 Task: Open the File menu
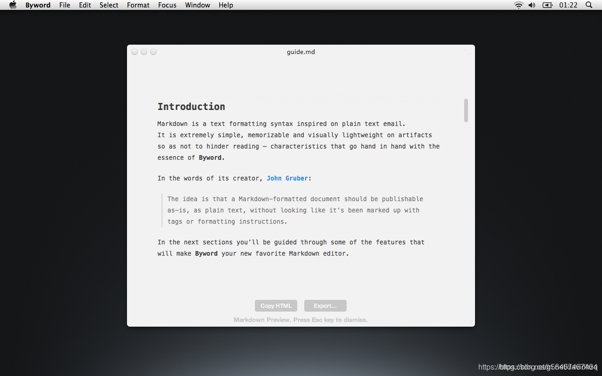65,5
